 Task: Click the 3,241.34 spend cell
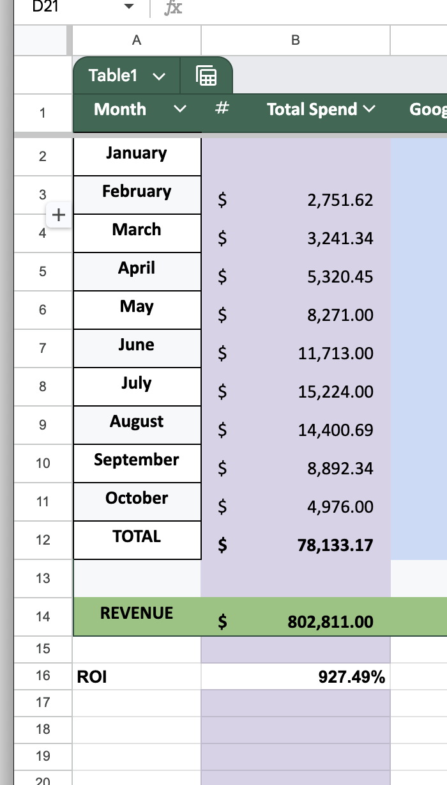coord(295,233)
